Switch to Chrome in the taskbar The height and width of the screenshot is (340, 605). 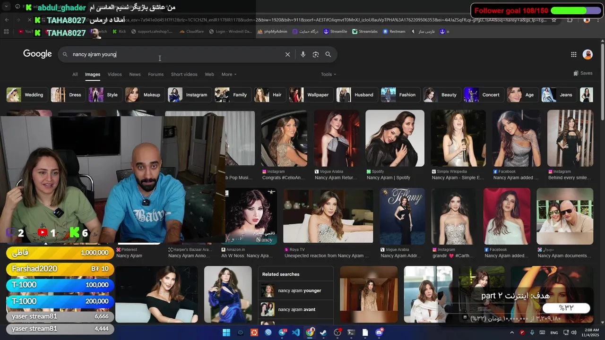pos(310,332)
